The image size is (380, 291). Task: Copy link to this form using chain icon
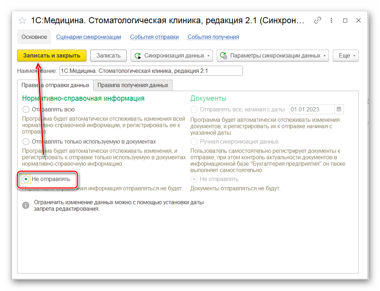[317, 20]
